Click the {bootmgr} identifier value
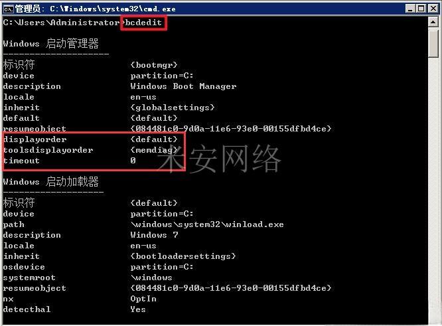This screenshot has height=326, width=442. [x=154, y=65]
